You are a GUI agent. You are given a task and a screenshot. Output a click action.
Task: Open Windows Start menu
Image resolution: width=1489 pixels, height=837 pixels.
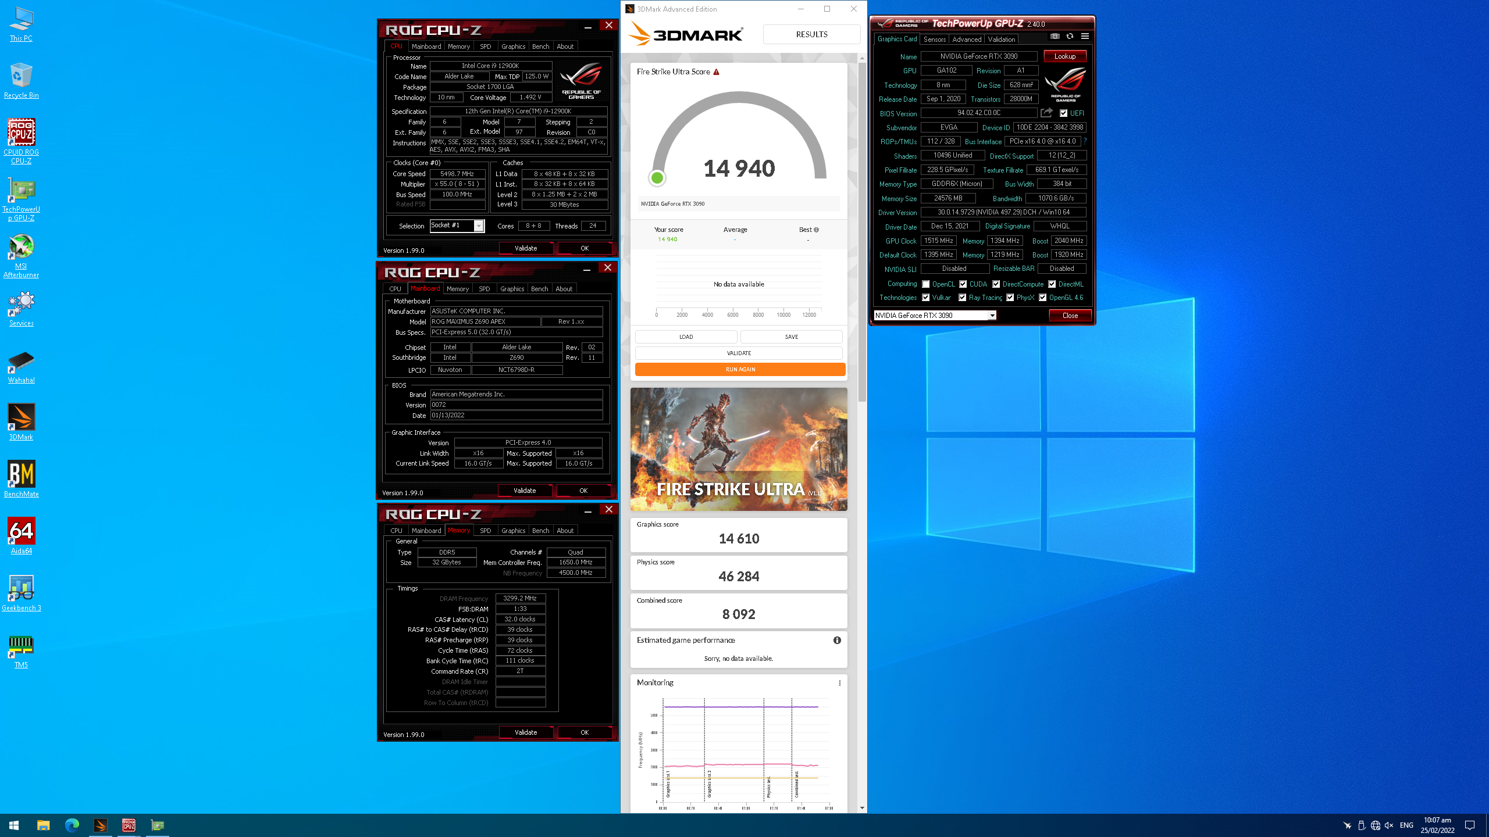(14, 825)
